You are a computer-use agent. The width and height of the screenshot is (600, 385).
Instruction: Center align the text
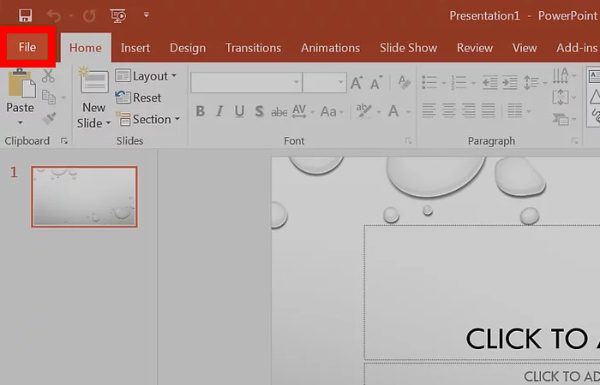pyautogui.click(x=449, y=111)
